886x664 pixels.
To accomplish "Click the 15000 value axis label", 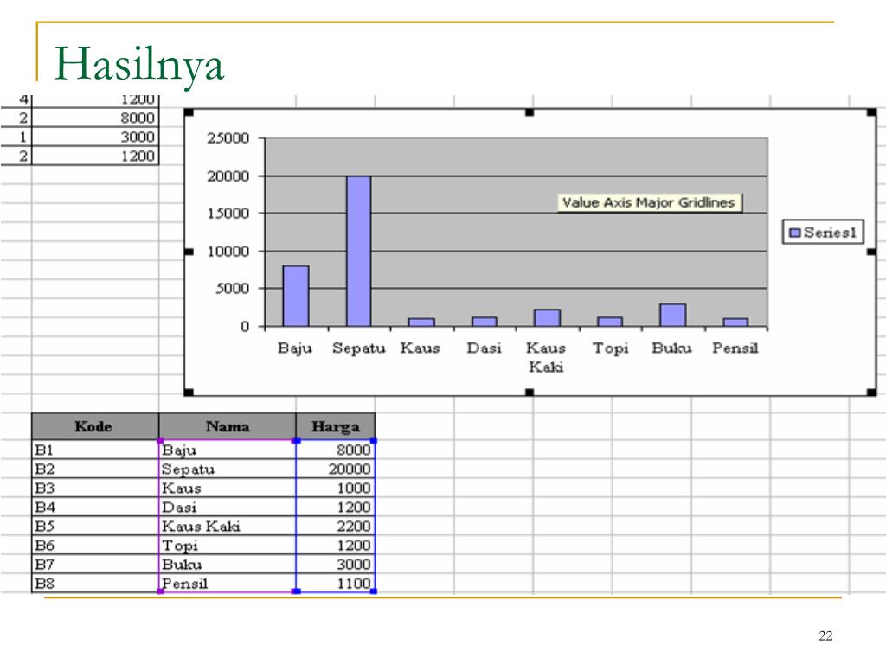I will [x=228, y=214].
